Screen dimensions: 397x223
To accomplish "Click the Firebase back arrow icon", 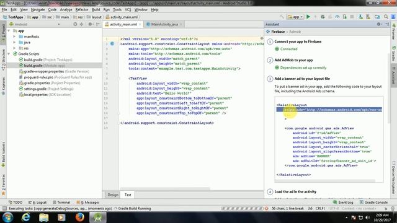I will (x=268, y=32).
